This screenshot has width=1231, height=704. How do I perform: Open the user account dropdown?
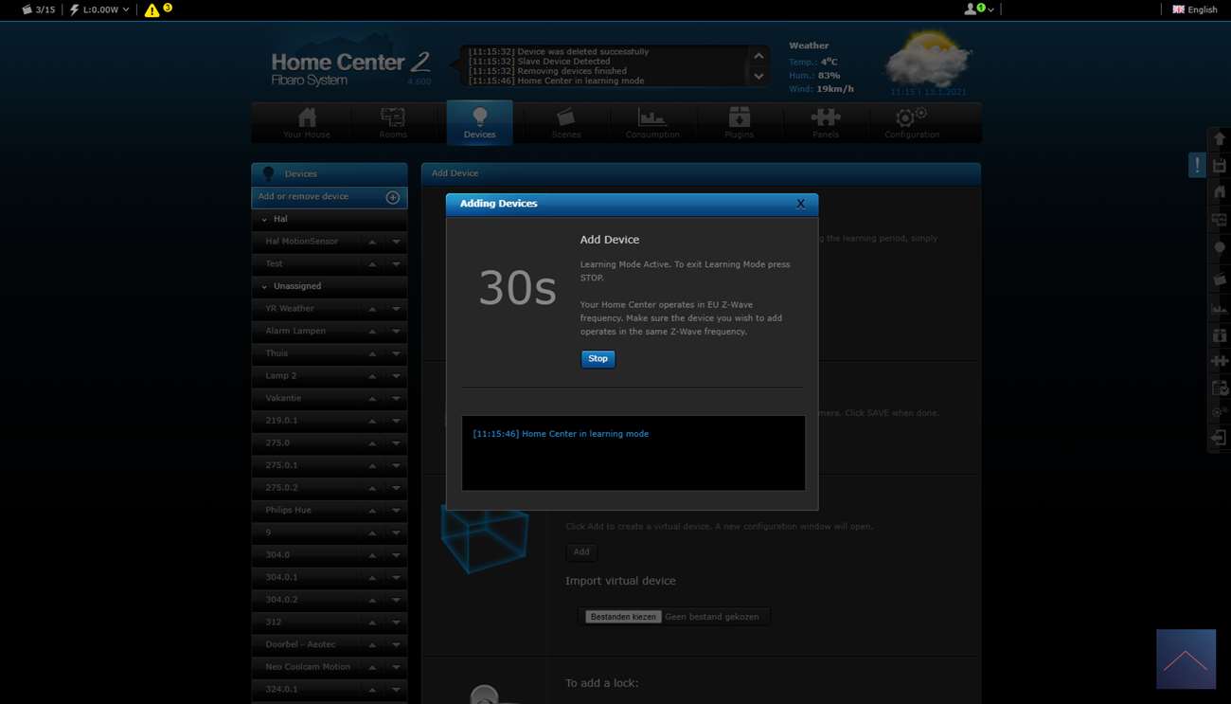[x=978, y=9]
